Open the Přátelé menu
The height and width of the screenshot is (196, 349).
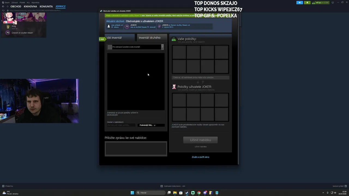pyautogui.click(x=22, y=2)
